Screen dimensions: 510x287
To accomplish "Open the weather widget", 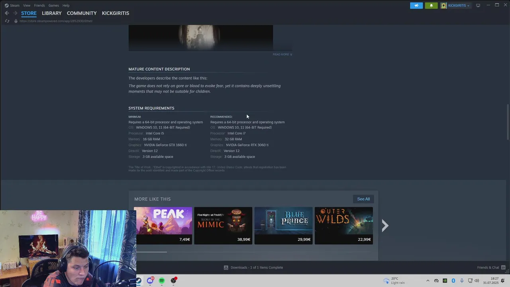I will click(x=394, y=281).
